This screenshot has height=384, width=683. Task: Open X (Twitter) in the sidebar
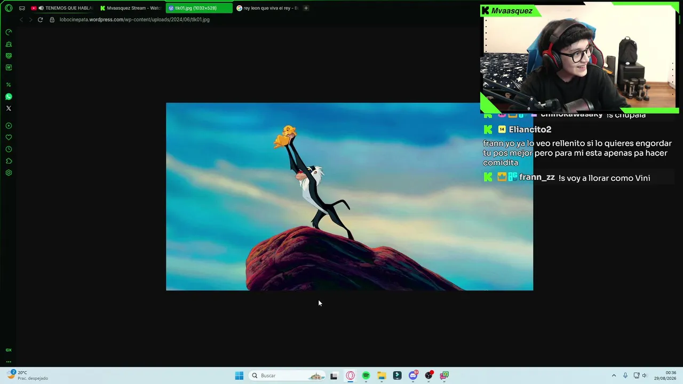click(9, 108)
